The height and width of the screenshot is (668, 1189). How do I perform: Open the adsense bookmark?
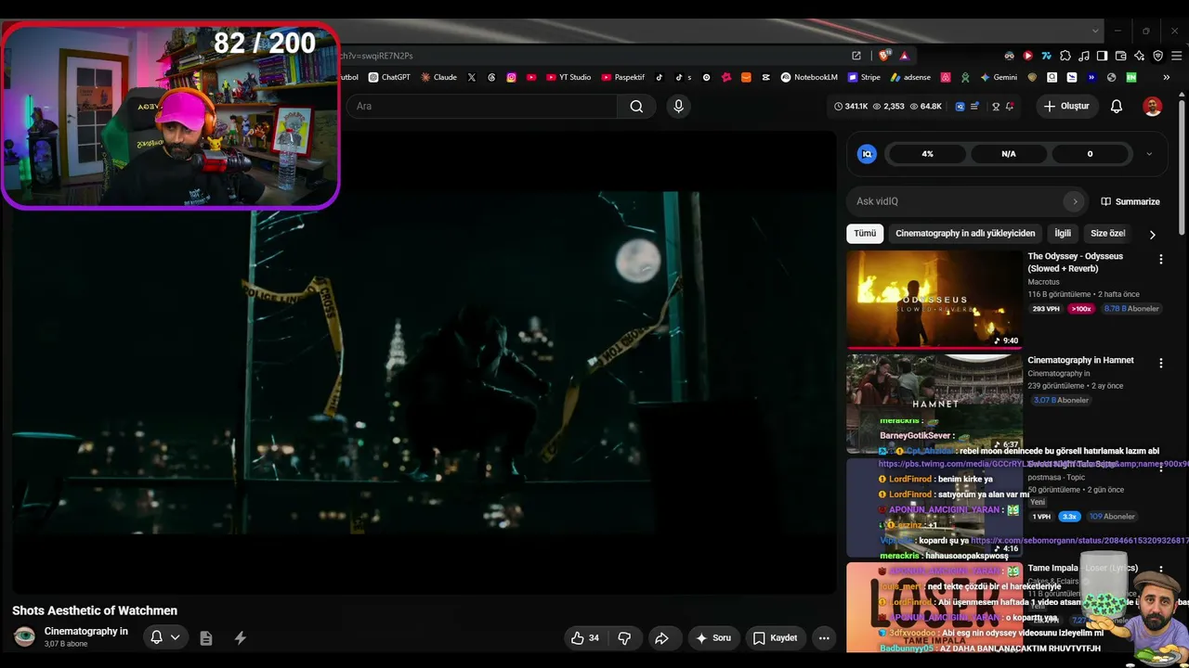tap(910, 78)
